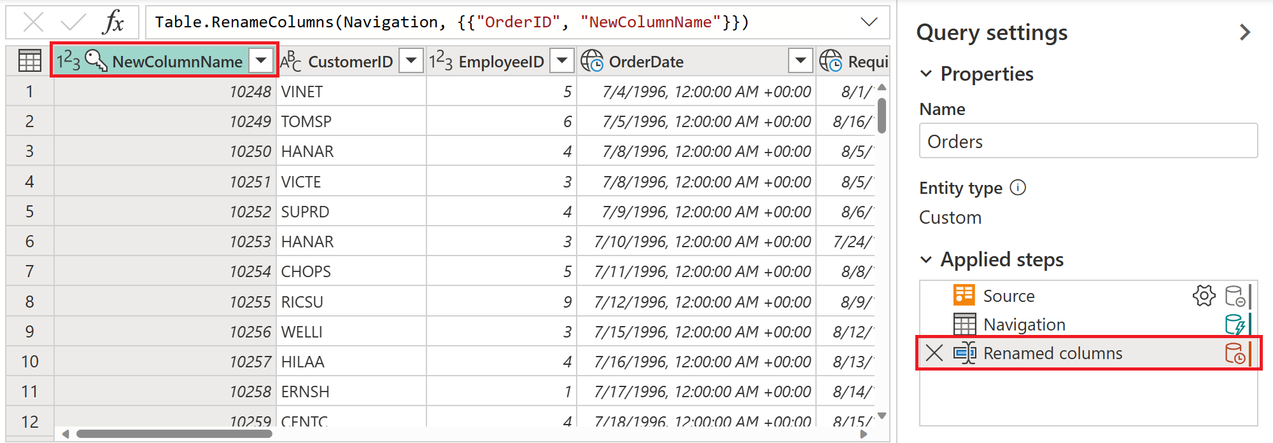
Task: Open the Source step settings gear
Action: coord(1204,296)
